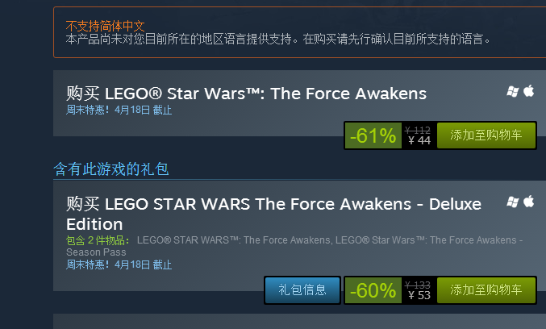546x329 pixels.
Task: Click the Apple icon beside the standard edition
Action: 529,90
